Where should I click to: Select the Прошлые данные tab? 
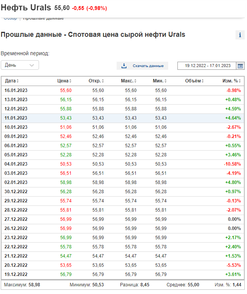(43, 18)
